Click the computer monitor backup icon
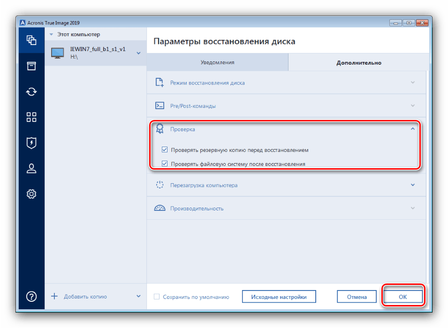 pos(57,53)
